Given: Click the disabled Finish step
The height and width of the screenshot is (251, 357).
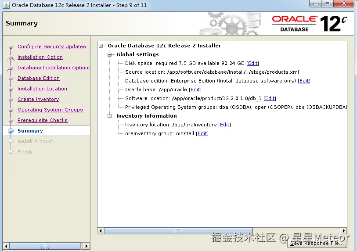Looking at the screenshot, I should click(x=25, y=152).
